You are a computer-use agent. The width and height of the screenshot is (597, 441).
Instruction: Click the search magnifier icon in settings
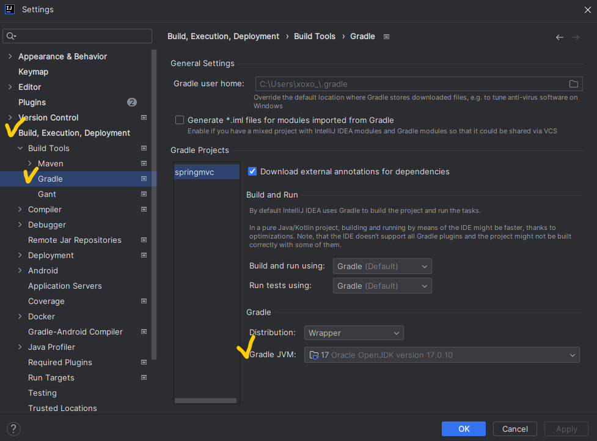(10, 36)
